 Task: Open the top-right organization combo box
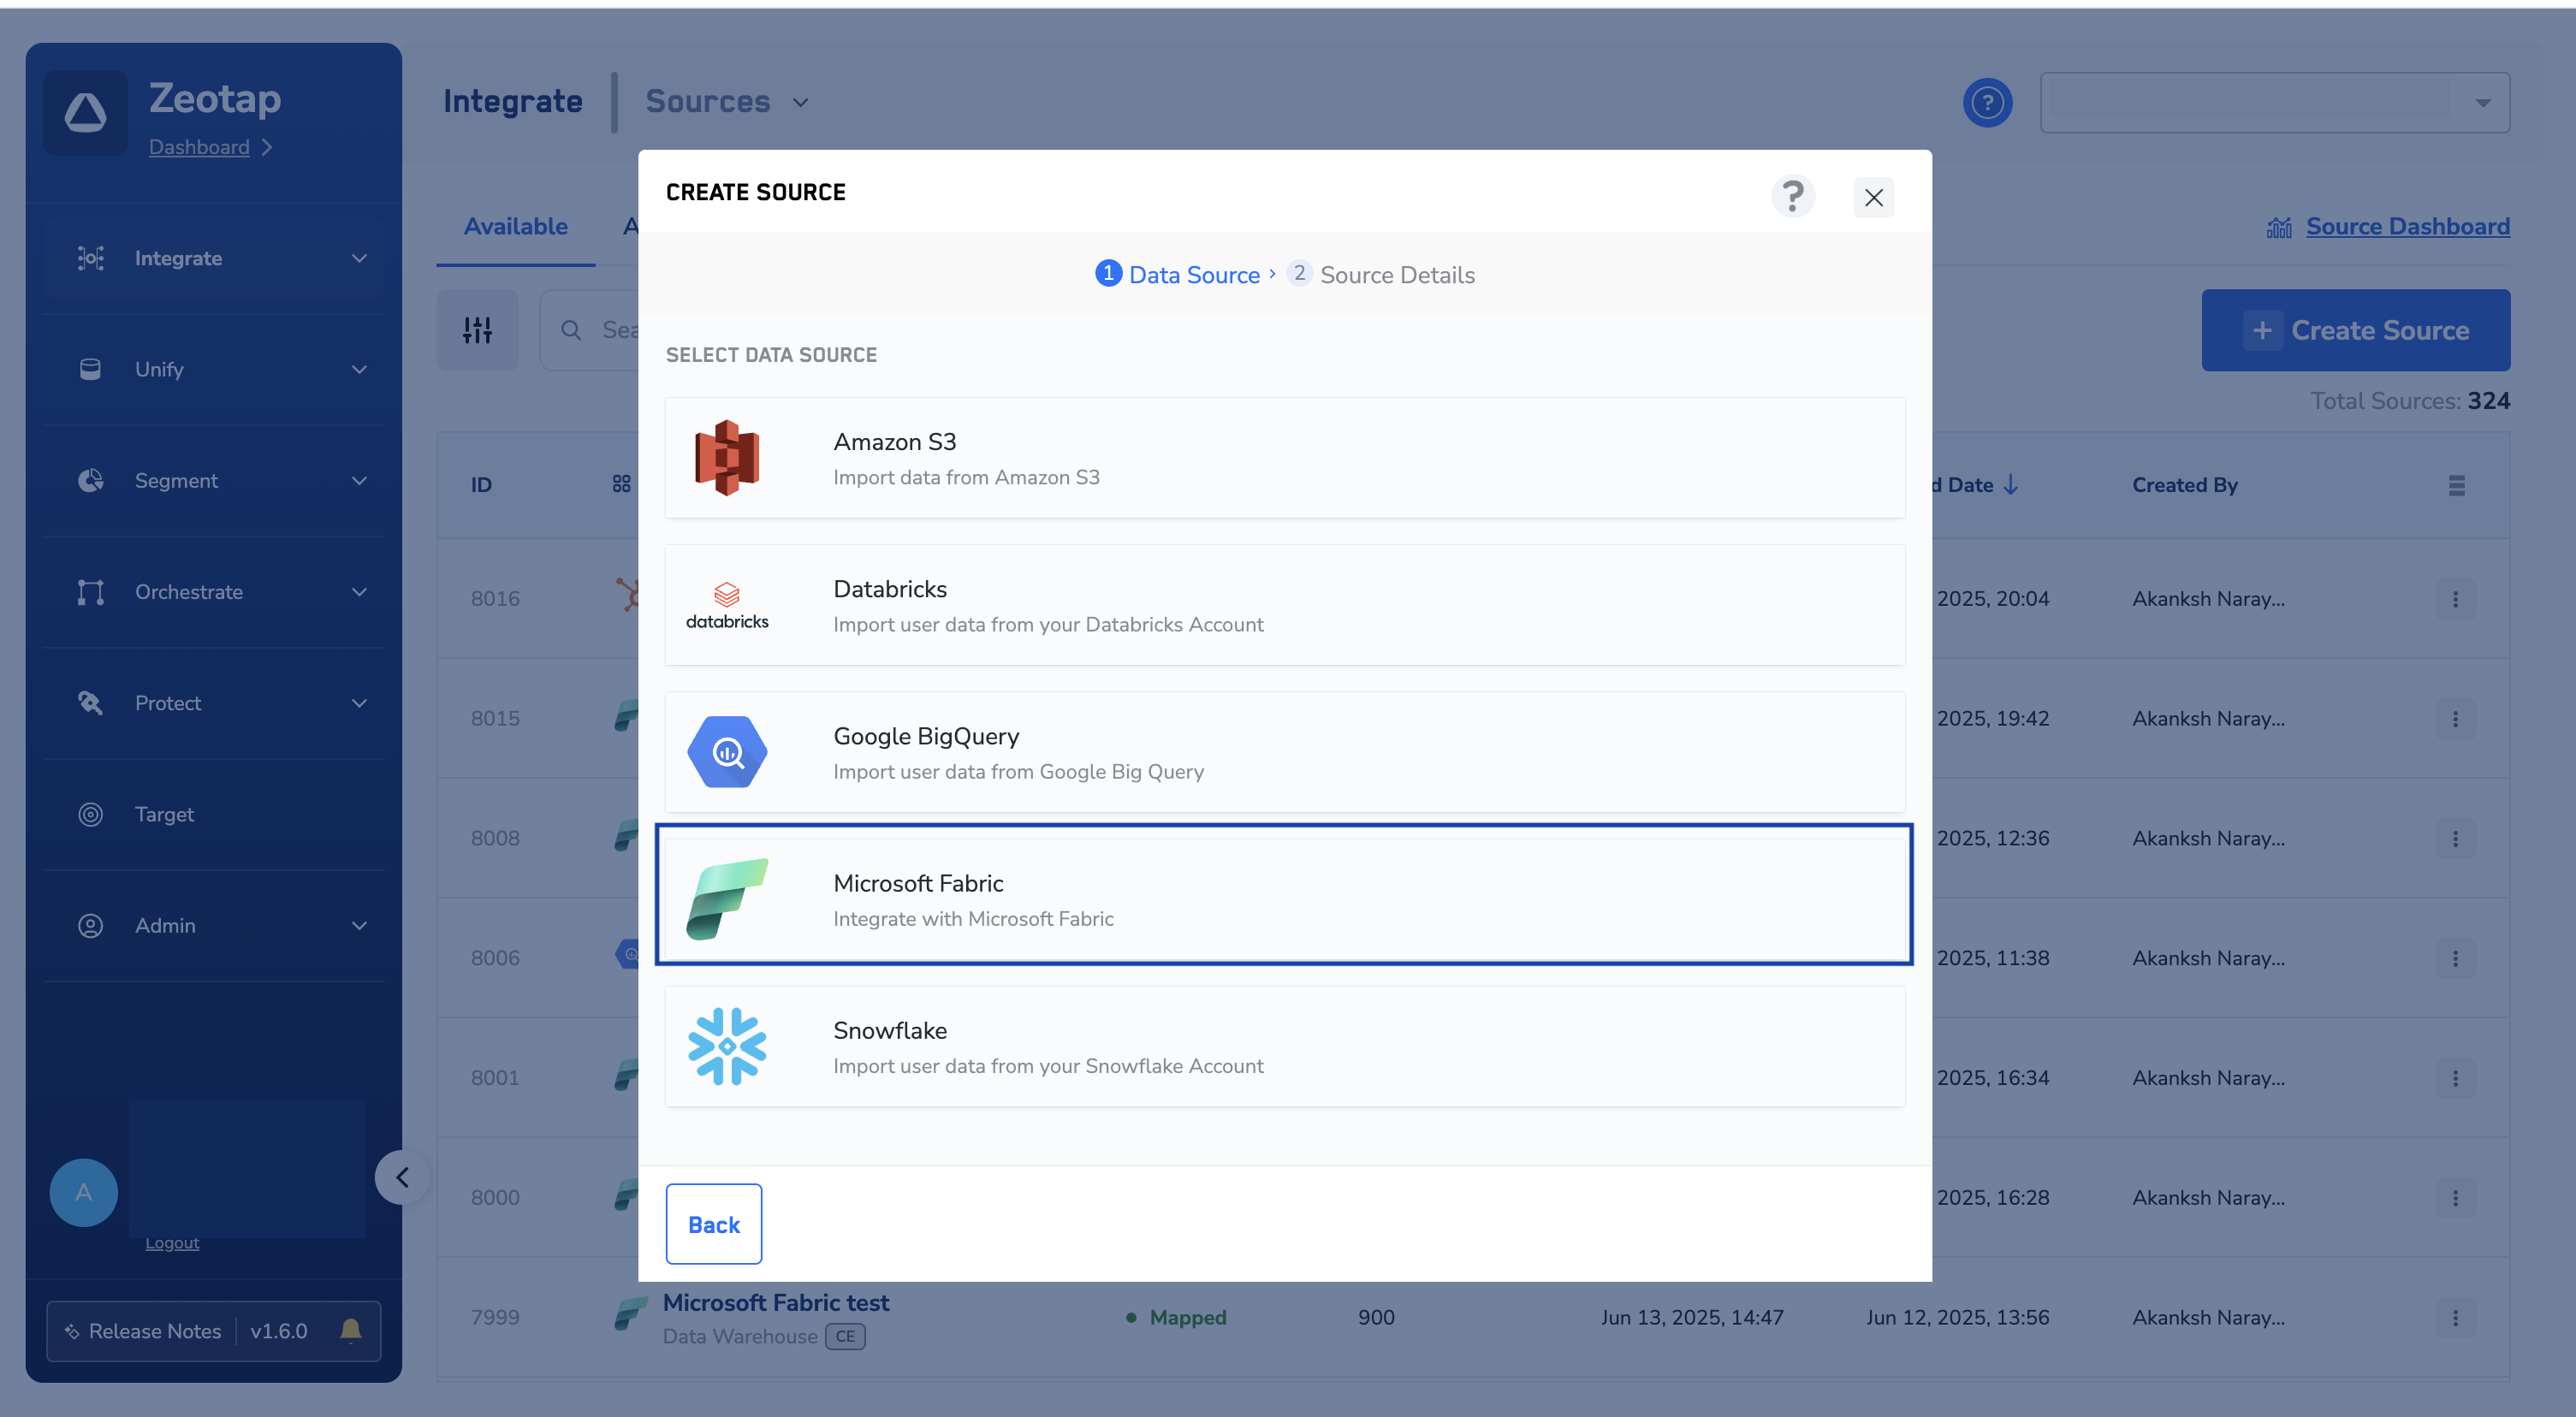[2274, 102]
